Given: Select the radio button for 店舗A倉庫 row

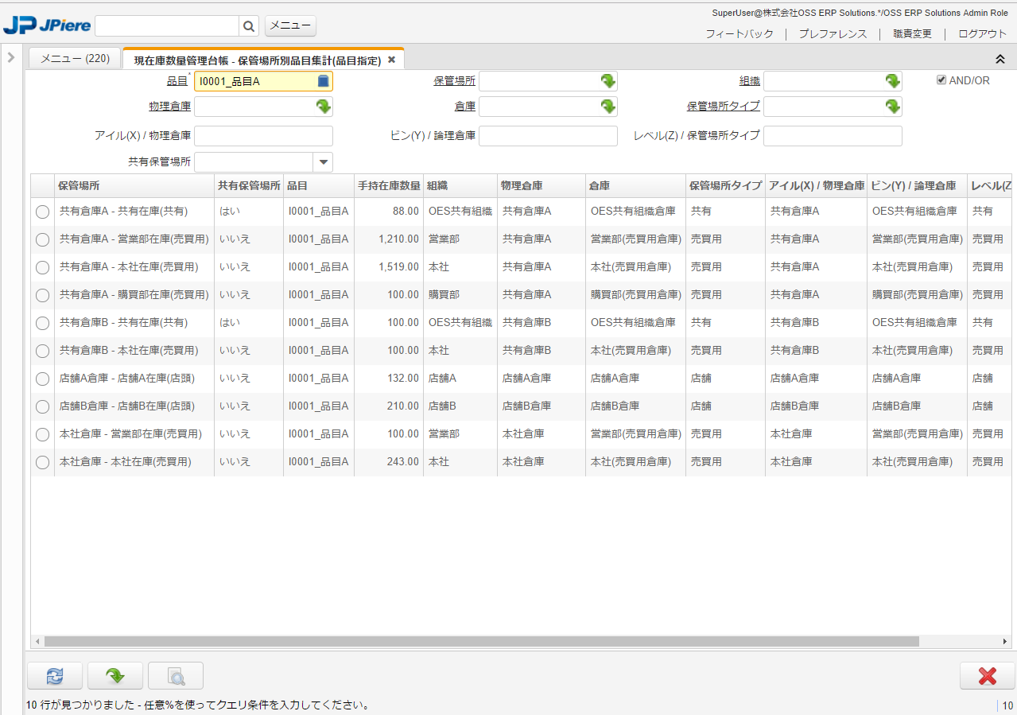Looking at the screenshot, I should [x=41, y=379].
